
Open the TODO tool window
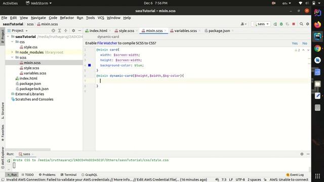[x=27, y=174]
